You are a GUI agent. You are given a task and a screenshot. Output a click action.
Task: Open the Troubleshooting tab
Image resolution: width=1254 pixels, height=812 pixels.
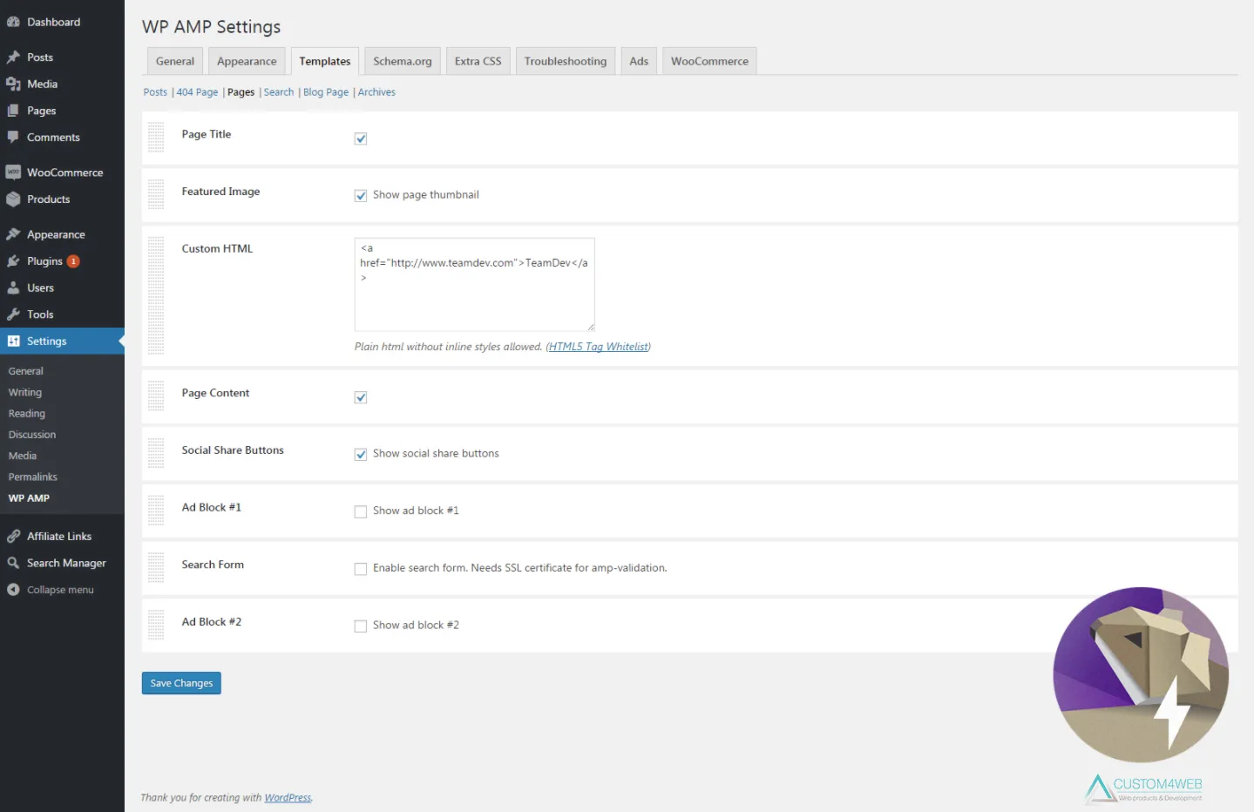pos(565,60)
